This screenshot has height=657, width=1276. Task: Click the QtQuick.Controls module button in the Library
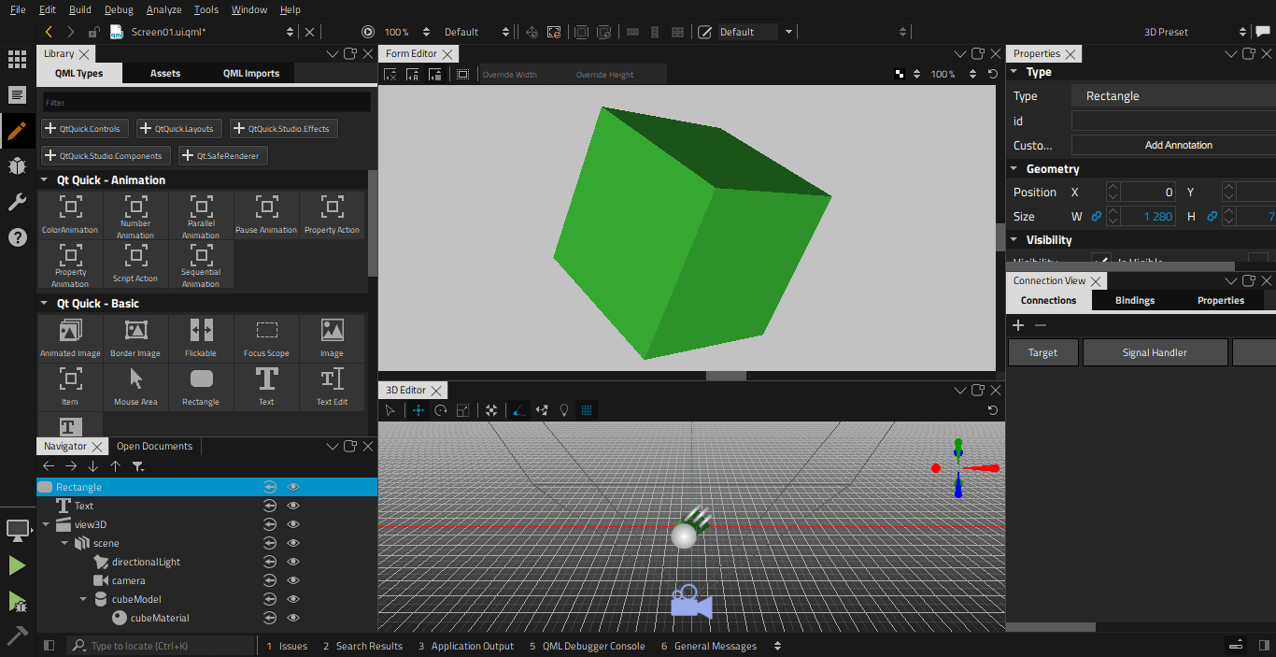[84, 128]
